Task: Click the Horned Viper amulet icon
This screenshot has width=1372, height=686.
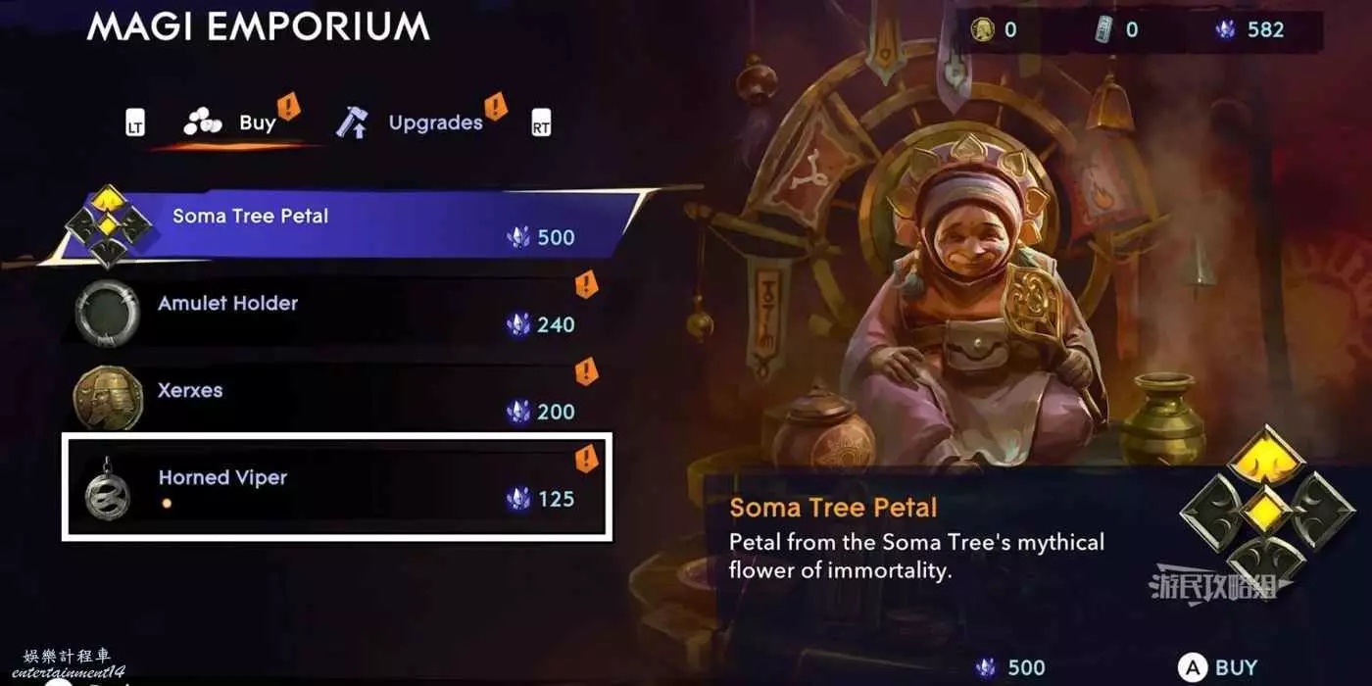Action: (x=107, y=486)
